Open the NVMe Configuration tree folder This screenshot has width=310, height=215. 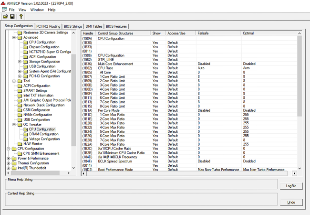38,115
